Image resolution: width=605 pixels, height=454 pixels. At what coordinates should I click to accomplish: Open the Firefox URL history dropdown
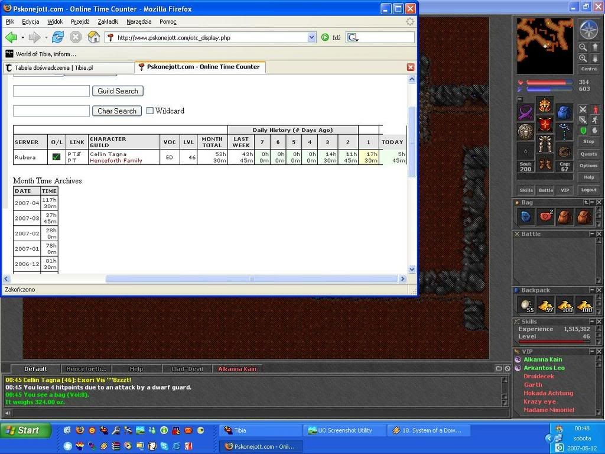312,37
